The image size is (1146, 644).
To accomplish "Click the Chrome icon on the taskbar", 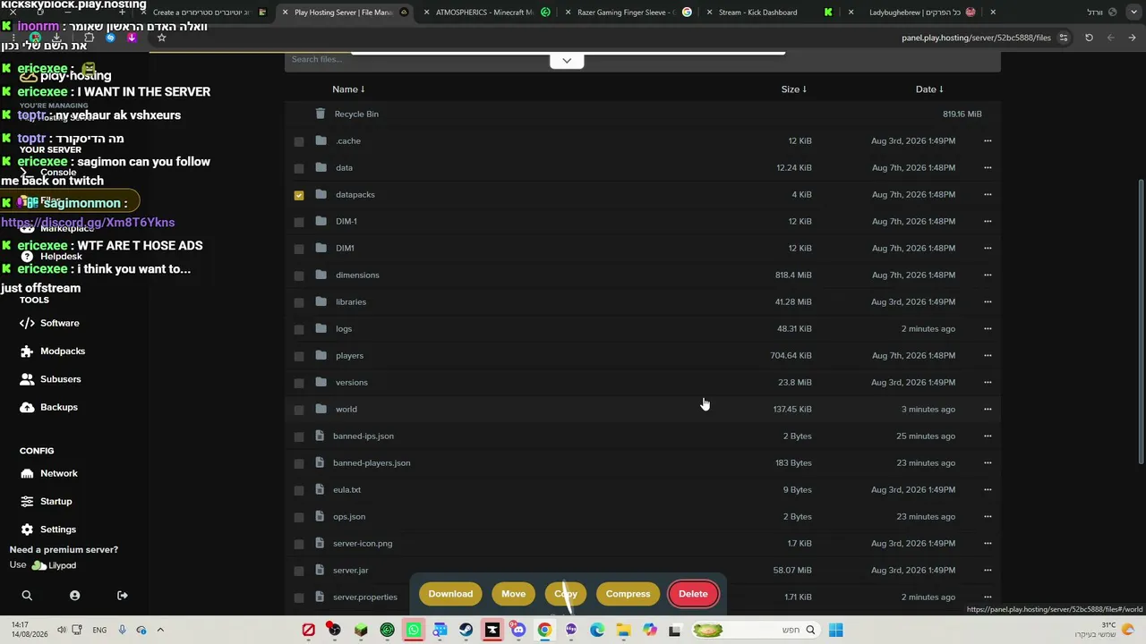I will 544,630.
